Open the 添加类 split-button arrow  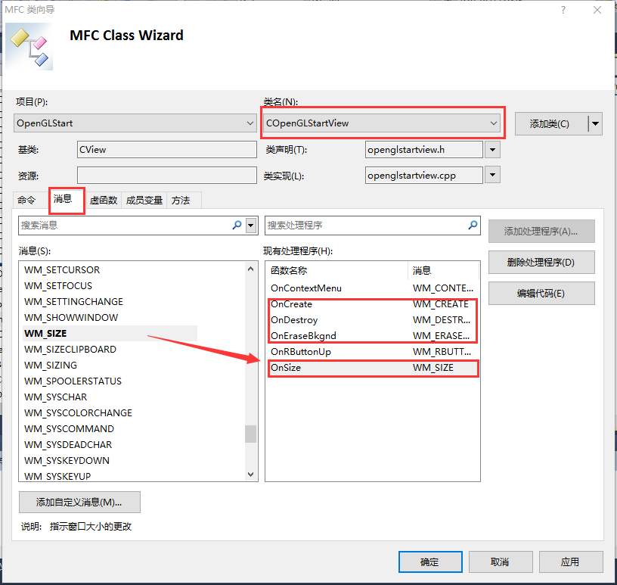pos(595,124)
